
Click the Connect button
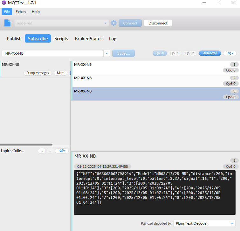click(x=130, y=23)
